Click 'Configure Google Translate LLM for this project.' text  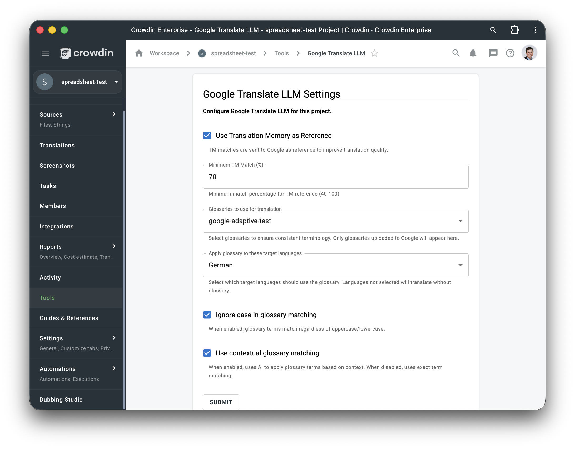(267, 111)
